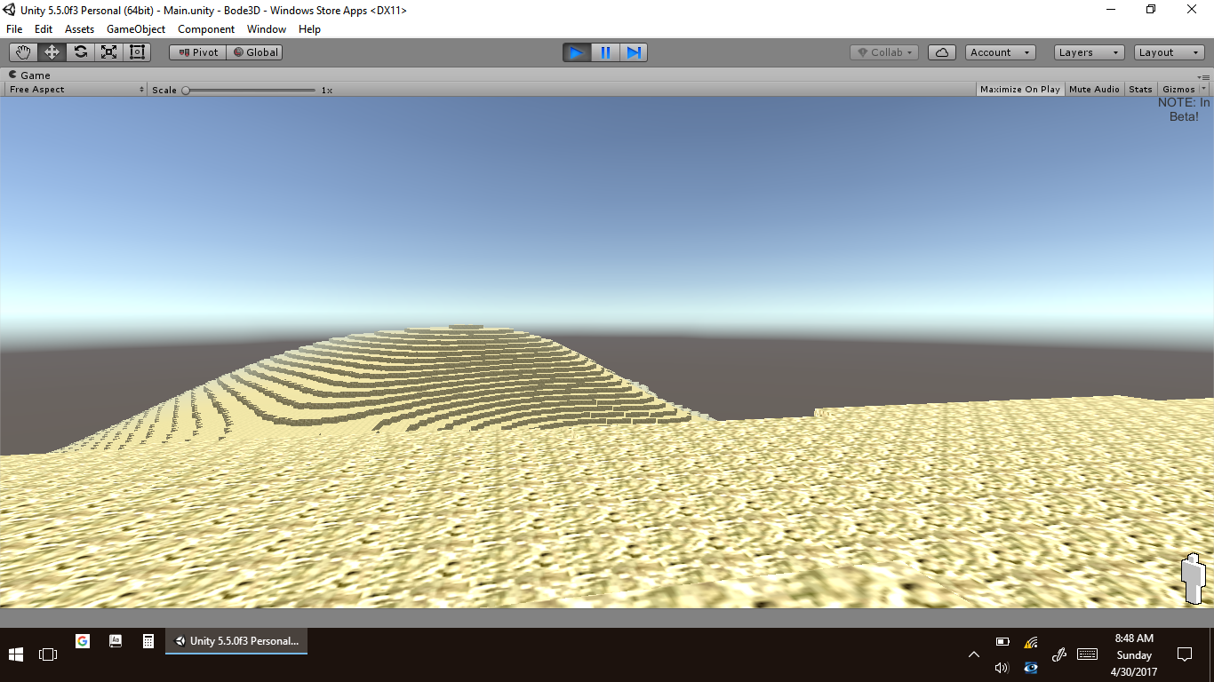Open the Layers dropdown
The width and height of the screenshot is (1214, 682).
1089,52
